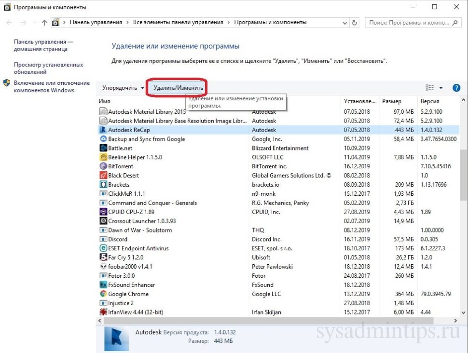The height and width of the screenshot is (353, 468).
Task: Click the Backup and Sync icon
Action: pos(103,139)
